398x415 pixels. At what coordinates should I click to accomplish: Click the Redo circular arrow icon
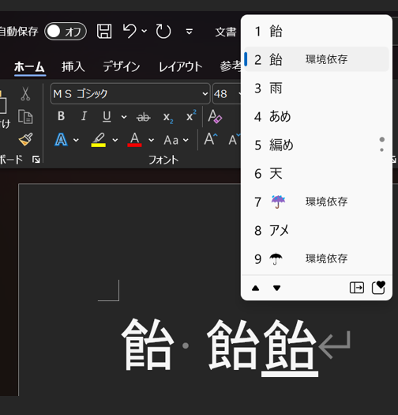pos(163,32)
